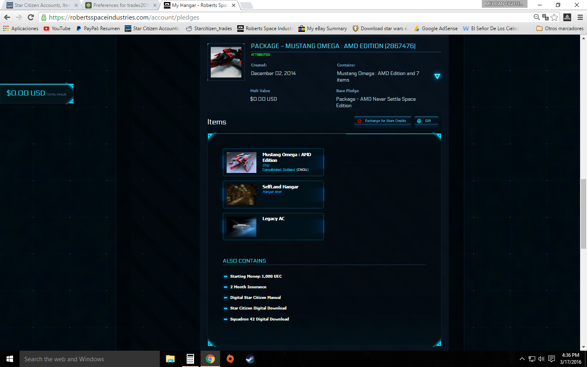This screenshot has width=587, height=367.
Task: Click the Mustang Omega package thumbnail
Action: [226, 62]
